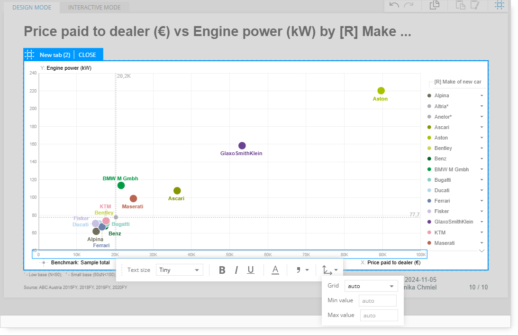The width and height of the screenshot is (518, 335).
Task: Click the legend scroll-down chevron
Action: (482, 251)
